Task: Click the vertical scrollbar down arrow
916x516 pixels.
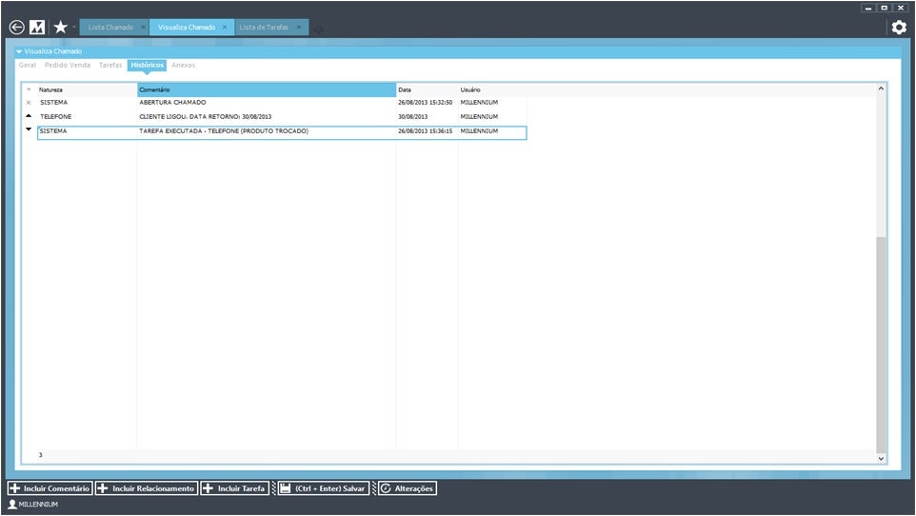Action: 881,458
